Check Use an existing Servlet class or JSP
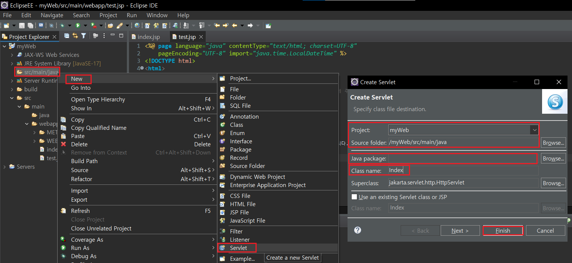 click(x=354, y=197)
